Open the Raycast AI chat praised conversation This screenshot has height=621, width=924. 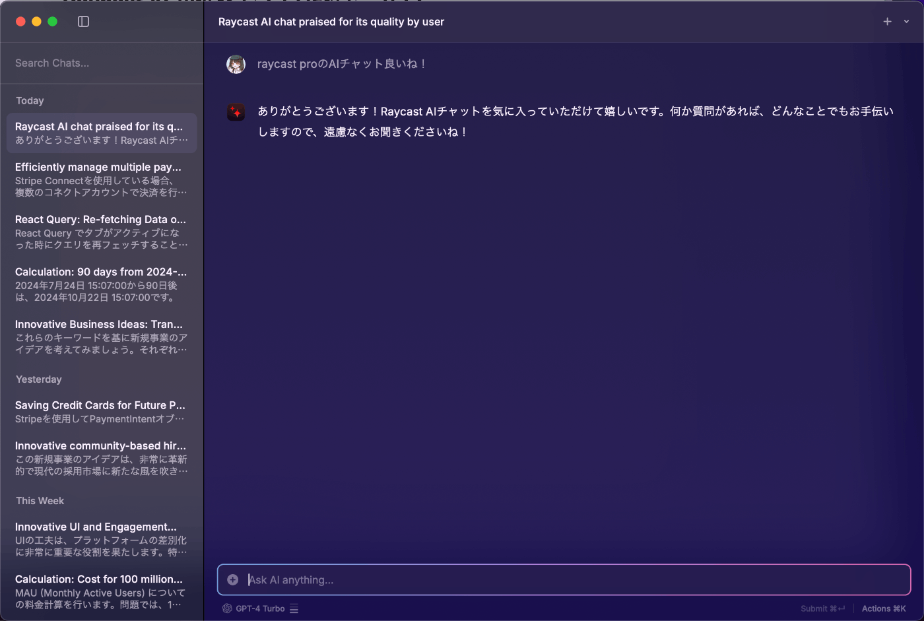point(102,133)
